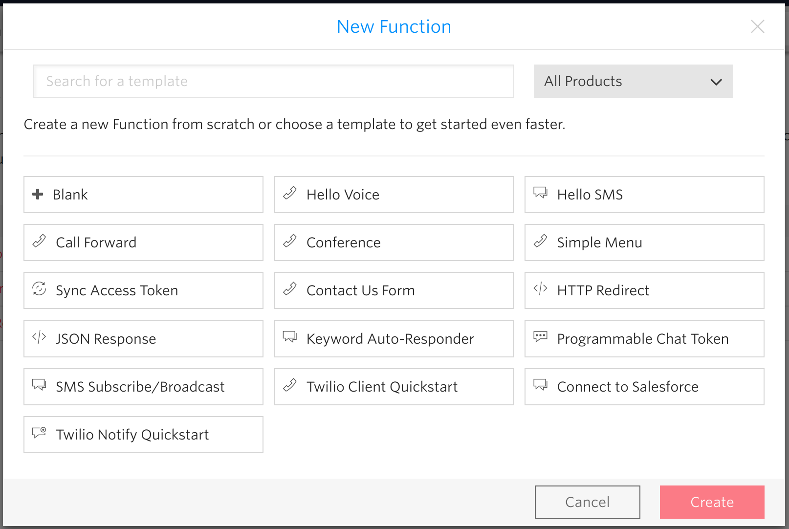Click the chevron arrow in product filter
Viewport: 789px width, 529px height.
716,82
